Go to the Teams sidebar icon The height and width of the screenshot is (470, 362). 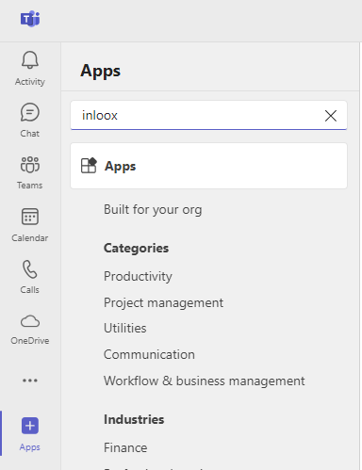tap(30, 165)
